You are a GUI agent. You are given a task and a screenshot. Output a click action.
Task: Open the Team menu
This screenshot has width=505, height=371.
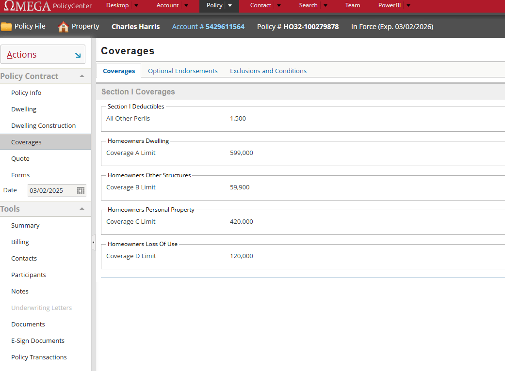353,5
